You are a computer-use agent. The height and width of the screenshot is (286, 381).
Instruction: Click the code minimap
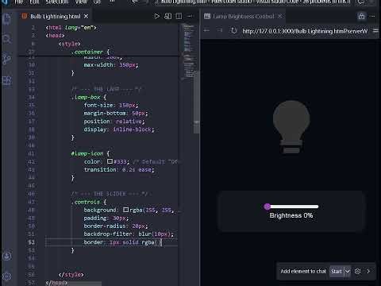(x=188, y=52)
